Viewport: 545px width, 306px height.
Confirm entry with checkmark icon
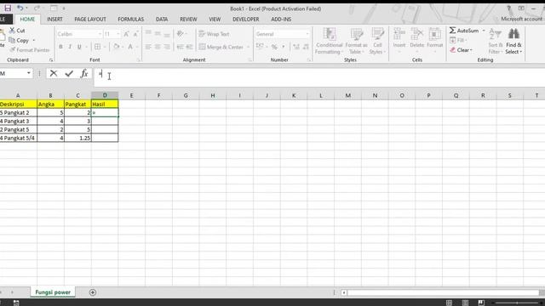coord(69,73)
